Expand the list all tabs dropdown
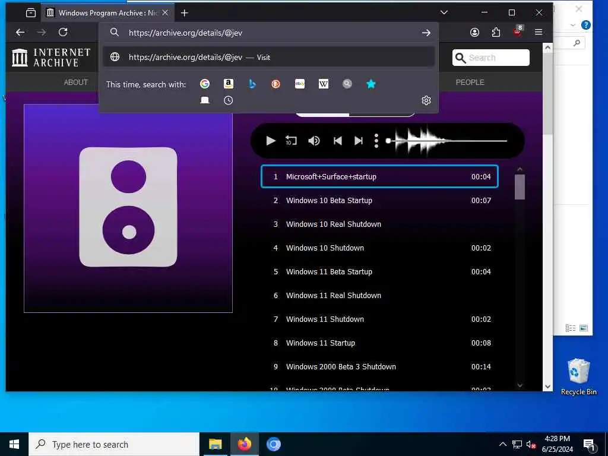This screenshot has width=608, height=456. pos(444,13)
